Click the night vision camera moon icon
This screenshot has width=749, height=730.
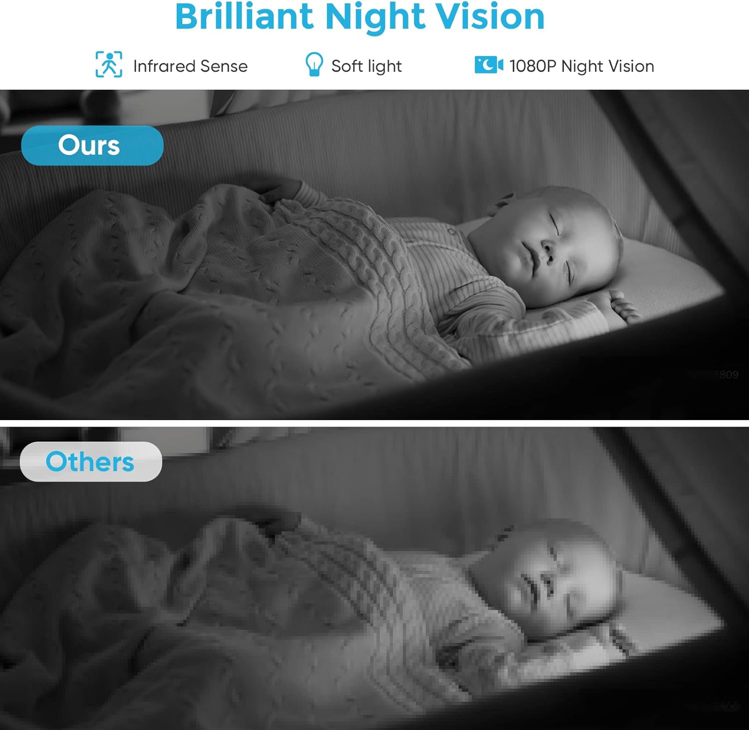click(x=489, y=65)
